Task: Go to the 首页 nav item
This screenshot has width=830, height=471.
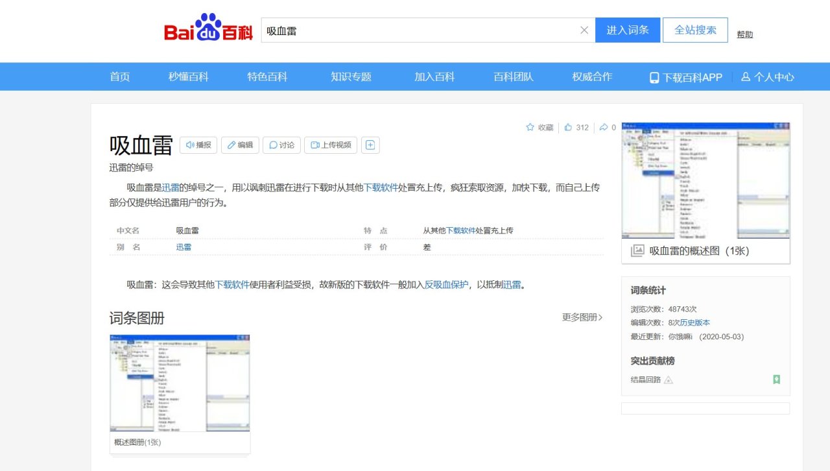Action: click(120, 77)
